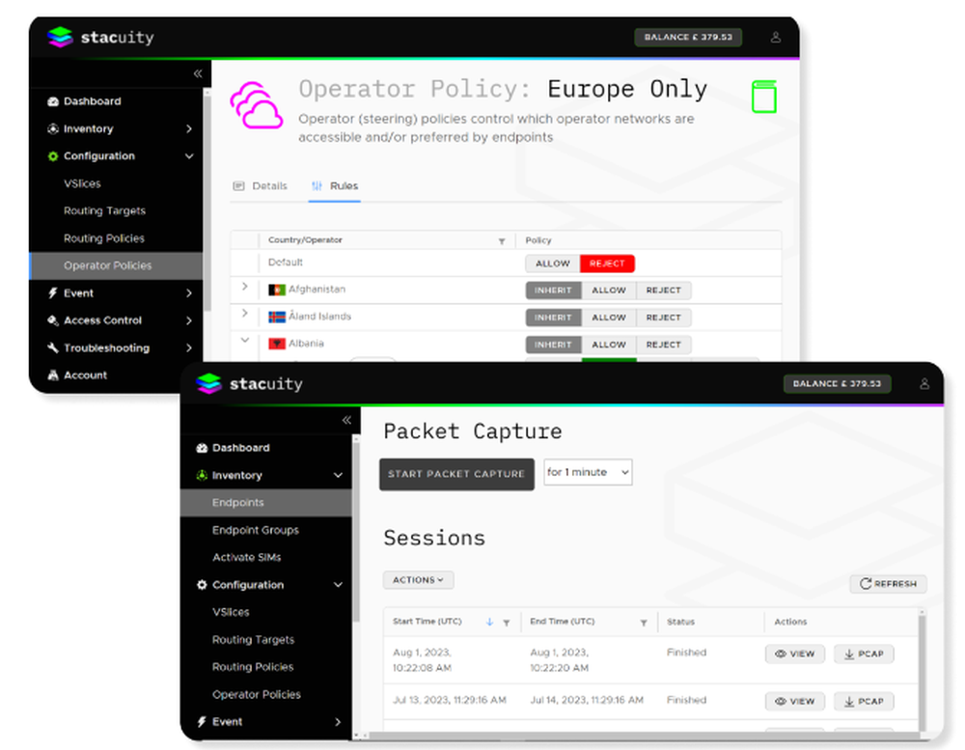Collapse Inventory chevron in Packet Capture window

pyautogui.click(x=338, y=475)
